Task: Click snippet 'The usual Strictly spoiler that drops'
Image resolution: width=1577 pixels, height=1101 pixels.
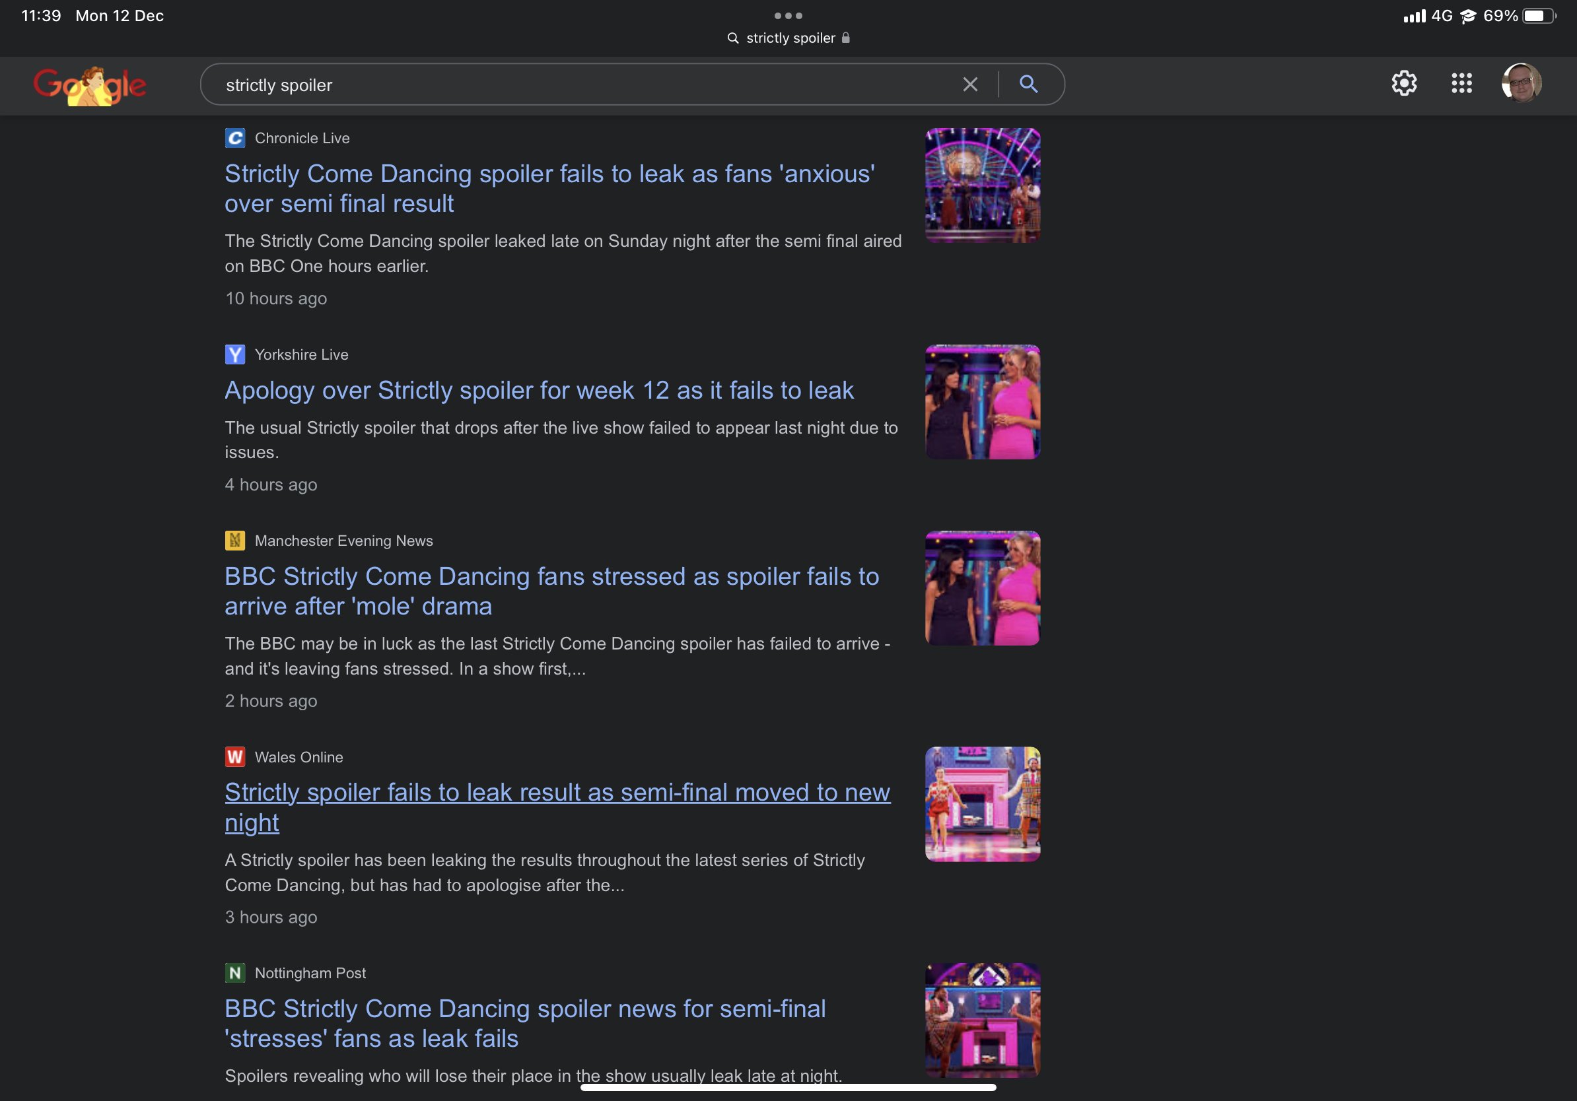Action: (x=561, y=440)
